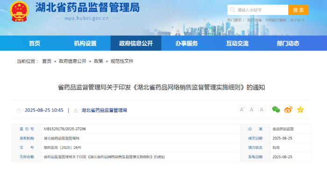327x170 pixels.
Task: Decrease font size with A- icon
Action: click(252, 109)
